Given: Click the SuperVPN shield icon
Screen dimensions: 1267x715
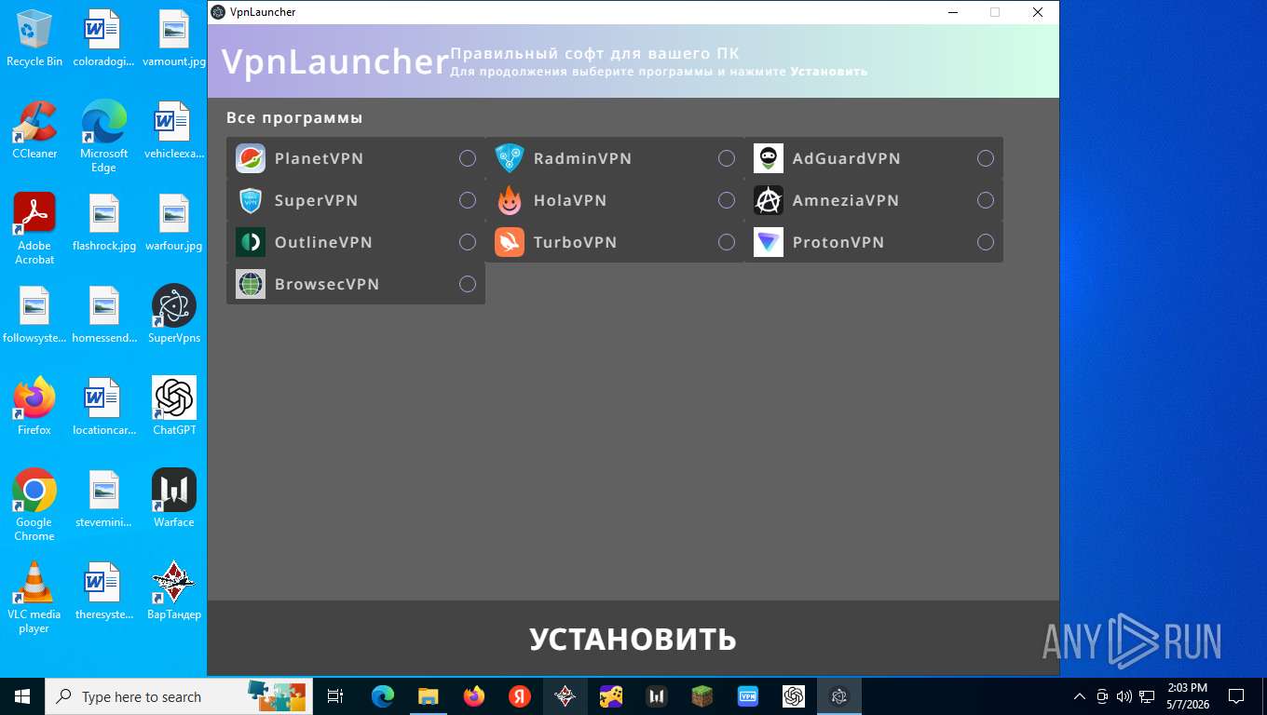Looking at the screenshot, I should 251,200.
